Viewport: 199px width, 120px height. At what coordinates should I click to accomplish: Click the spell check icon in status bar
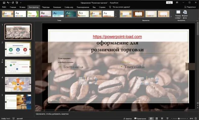click(x=13, y=118)
